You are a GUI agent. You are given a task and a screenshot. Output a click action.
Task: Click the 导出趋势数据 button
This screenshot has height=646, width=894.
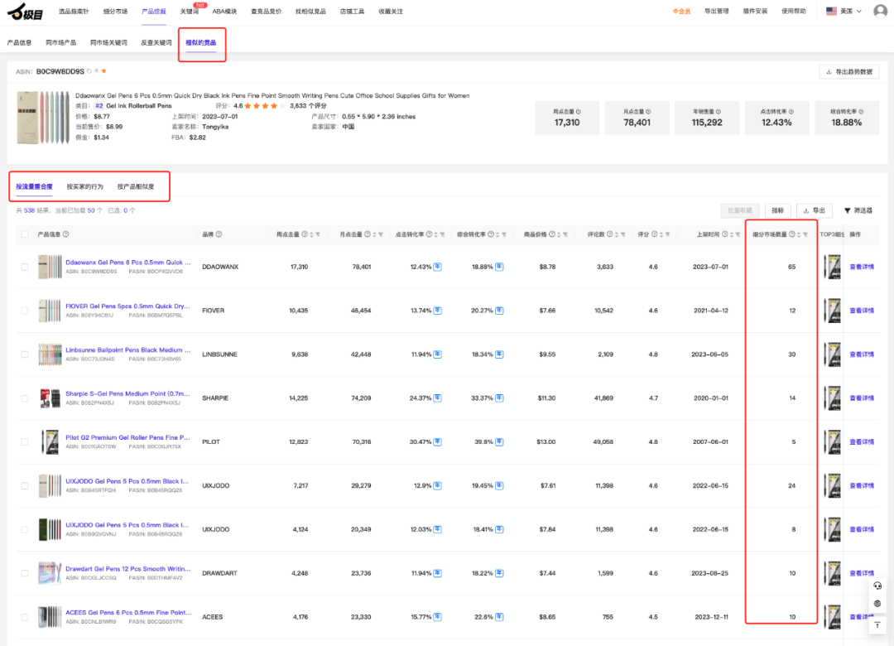pos(849,72)
